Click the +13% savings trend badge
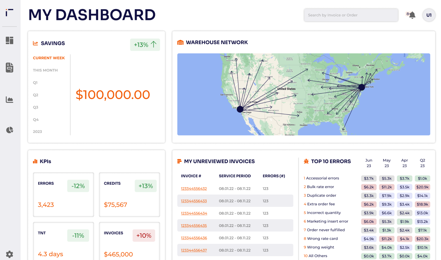 [145, 45]
